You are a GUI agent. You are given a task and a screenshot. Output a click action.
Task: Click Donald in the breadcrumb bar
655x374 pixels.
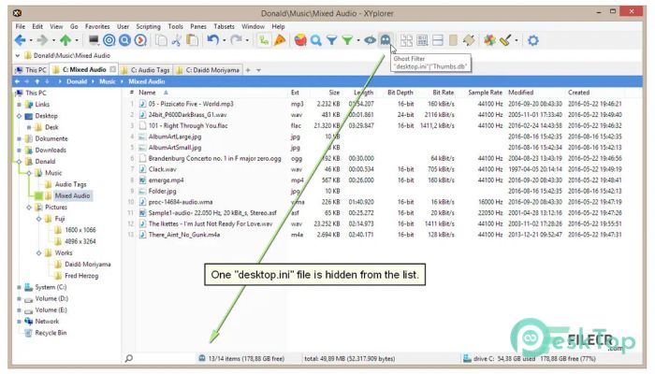[77, 81]
